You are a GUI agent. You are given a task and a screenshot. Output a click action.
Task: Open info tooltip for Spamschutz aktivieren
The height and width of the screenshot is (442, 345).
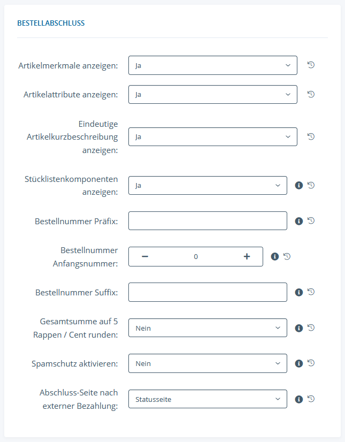pyautogui.click(x=299, y=363)
